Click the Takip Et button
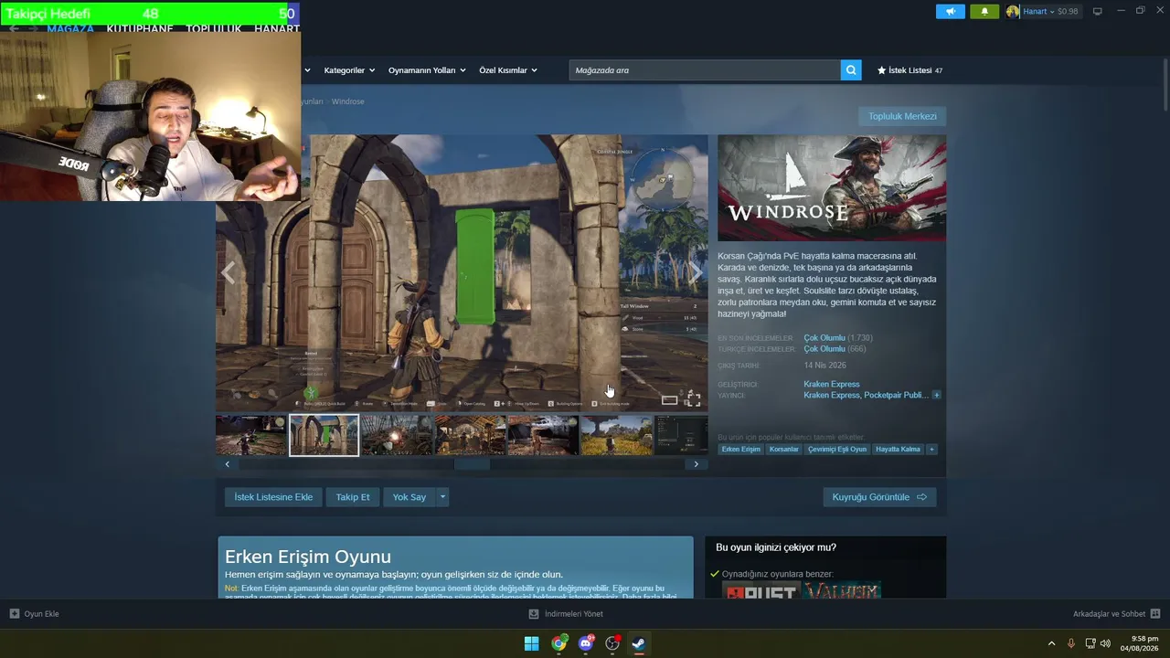The width and height of the screenshot is (1170, 658). [353, 497]
